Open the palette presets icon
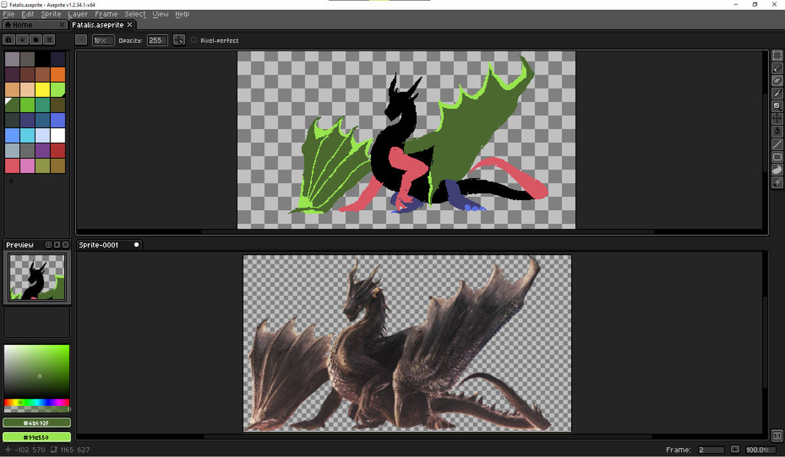 point(35,40)
